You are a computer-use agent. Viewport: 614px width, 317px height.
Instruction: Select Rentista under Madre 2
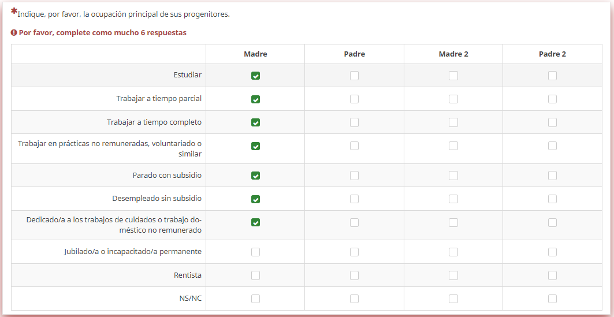click(x=453, y=275)
